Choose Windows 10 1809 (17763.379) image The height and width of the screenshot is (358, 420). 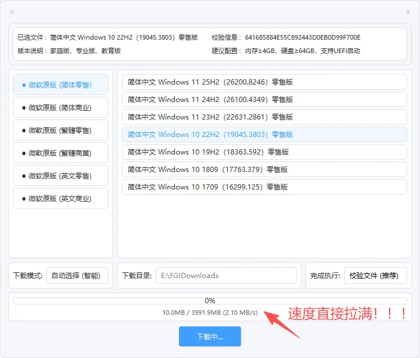coord(264,170)
